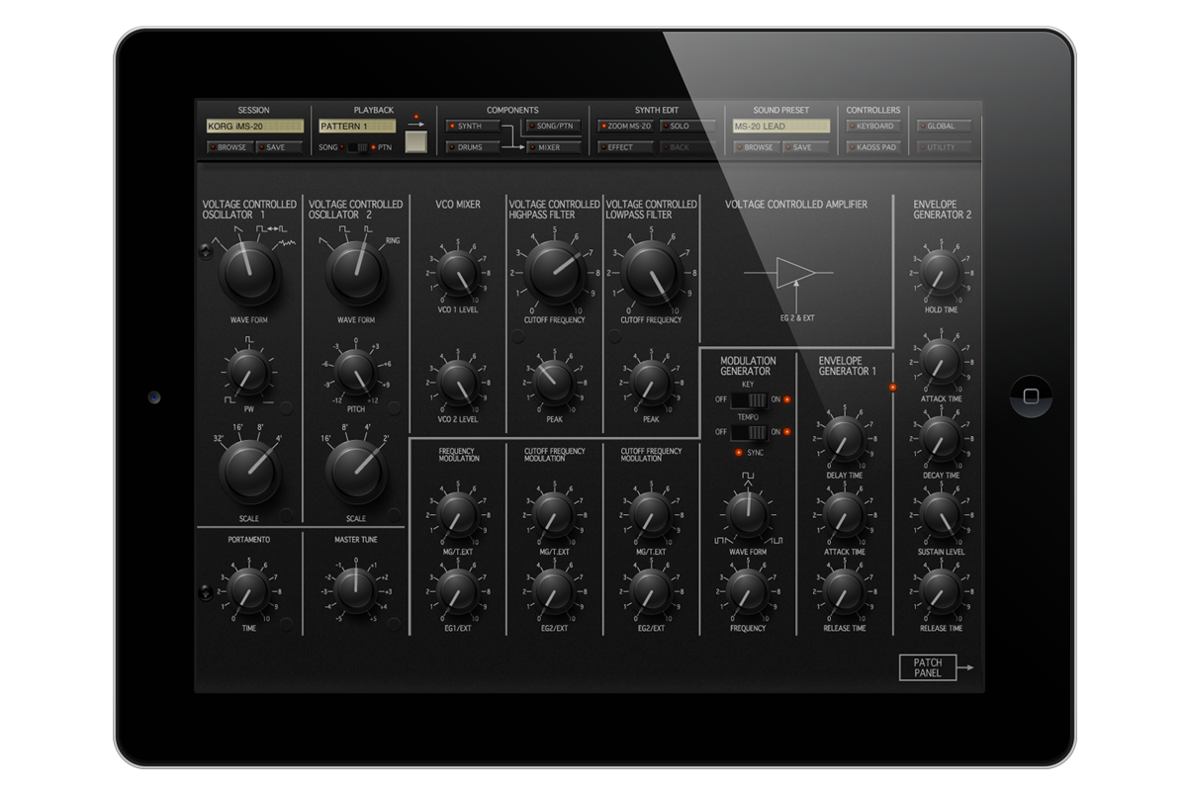Screen dimensions: 1187x791
Task: Click the VCO 2 Pitch knob
Action: coord(356,372)
